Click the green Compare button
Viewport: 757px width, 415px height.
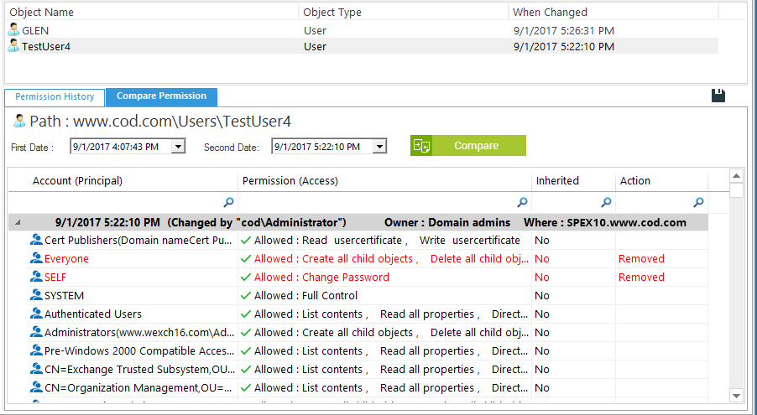468,145
